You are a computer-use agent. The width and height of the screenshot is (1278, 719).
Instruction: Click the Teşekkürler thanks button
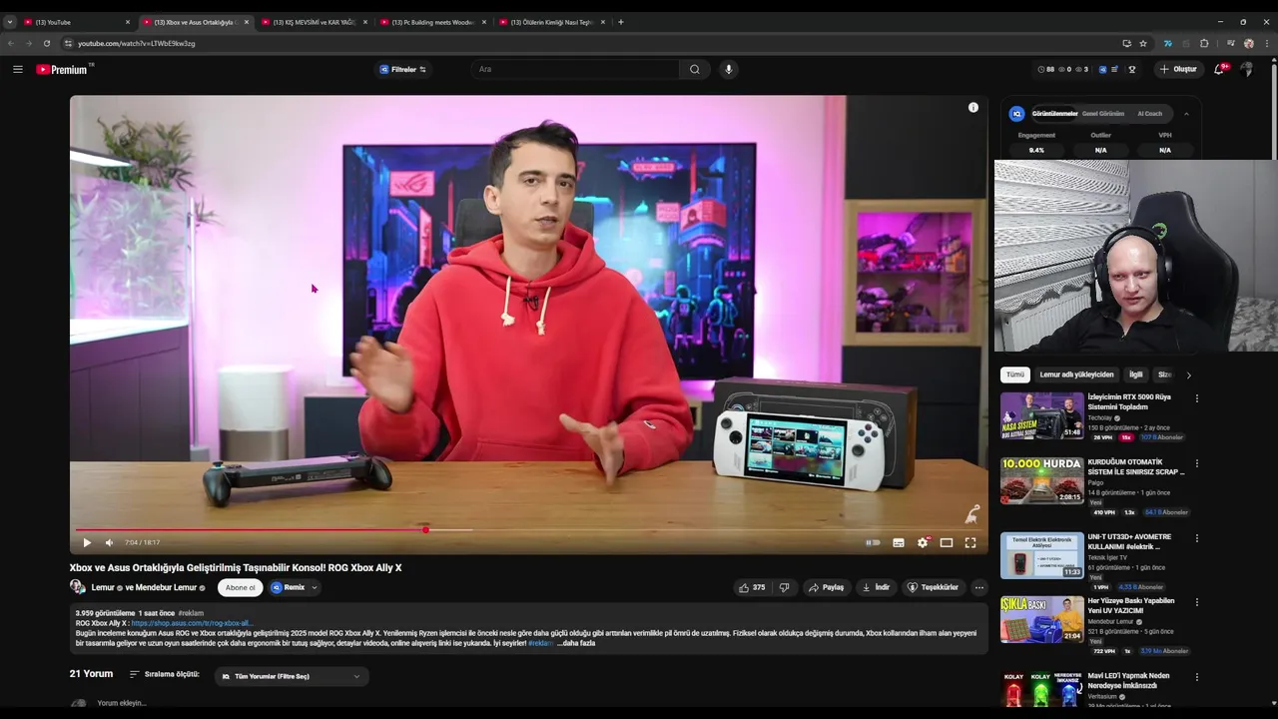tap(933, 587)
